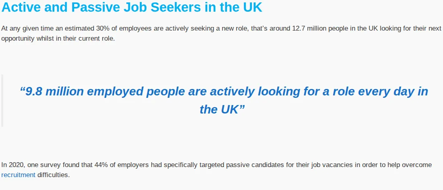This screenshot has width=443, height=190.
Task: Click the gray vertical bar beside the quote
Action: coord(2,100)
